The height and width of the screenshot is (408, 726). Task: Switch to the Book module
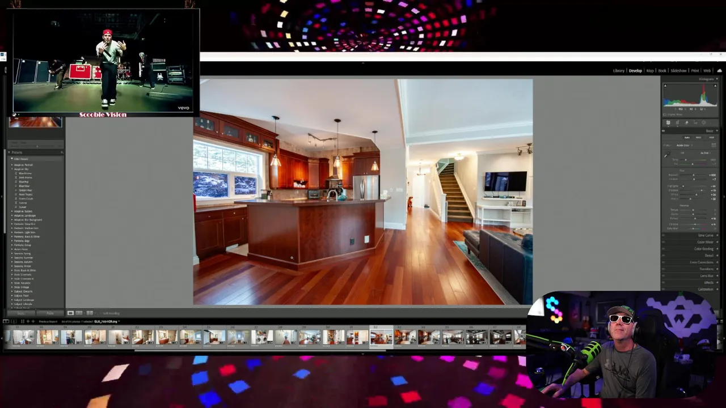[x=662, y=71]
